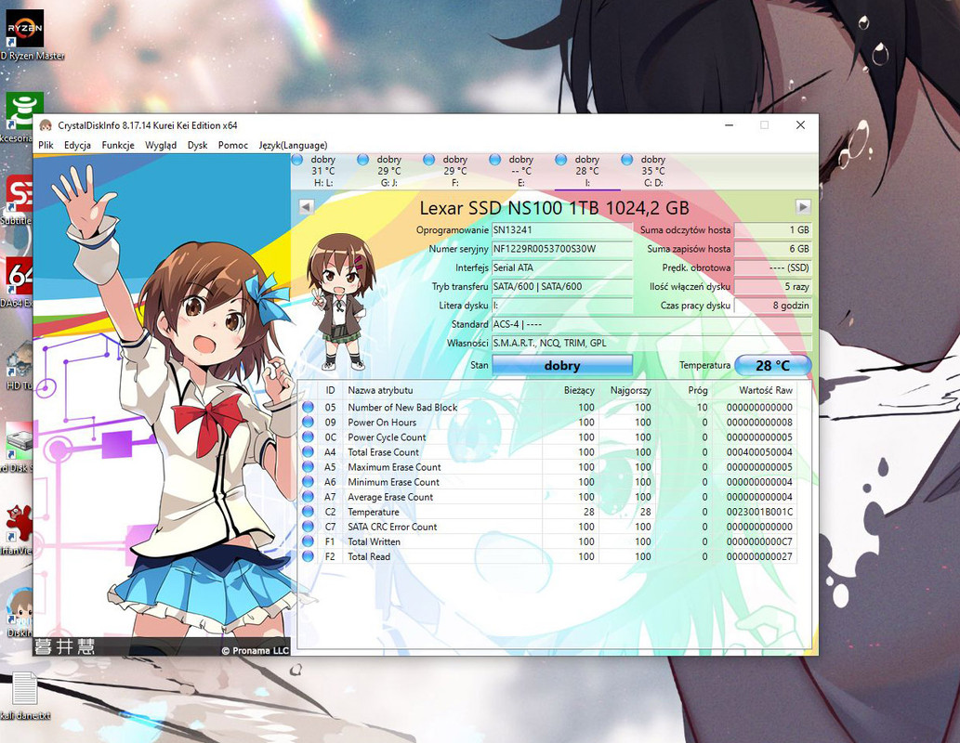The image size is (960, 743).
Task: Click the ACS-4 standard field
Action: point(652,324)
